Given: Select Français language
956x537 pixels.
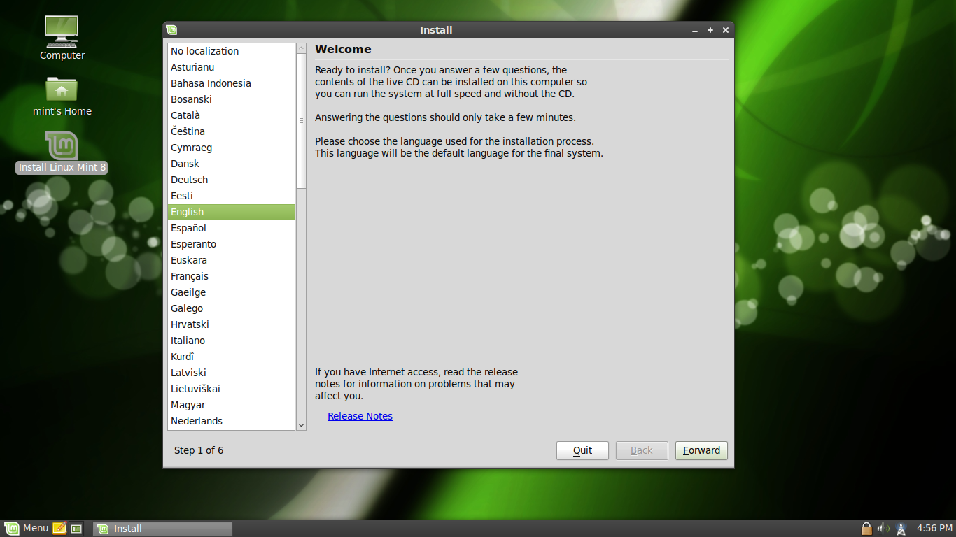Looking at the screenshot, I should tap(231, 276).
